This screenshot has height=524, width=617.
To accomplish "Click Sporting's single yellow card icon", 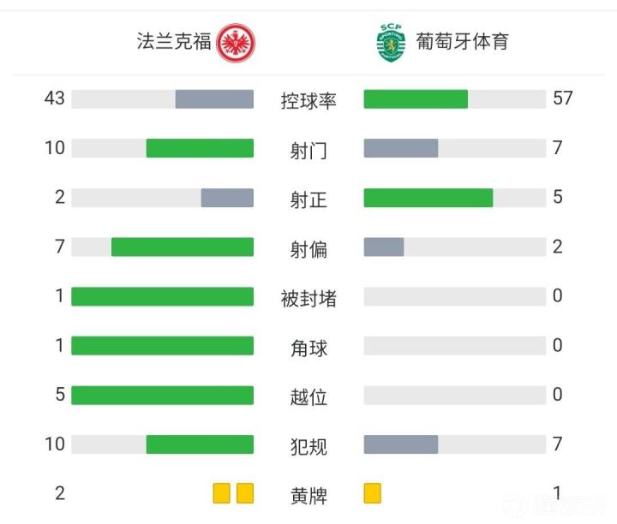I will [372, 493].
